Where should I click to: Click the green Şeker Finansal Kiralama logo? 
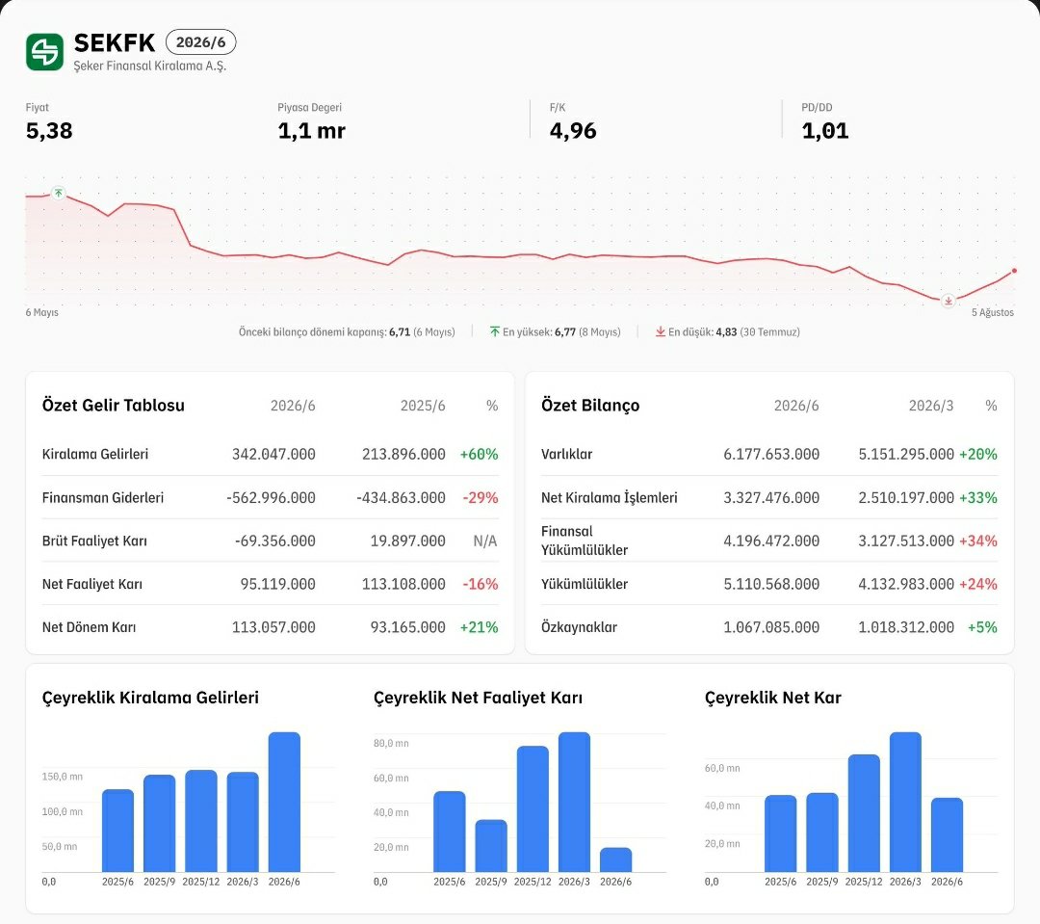[x=44, y=52]
